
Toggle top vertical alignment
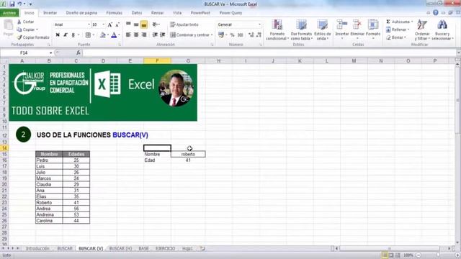pos(128,24)
